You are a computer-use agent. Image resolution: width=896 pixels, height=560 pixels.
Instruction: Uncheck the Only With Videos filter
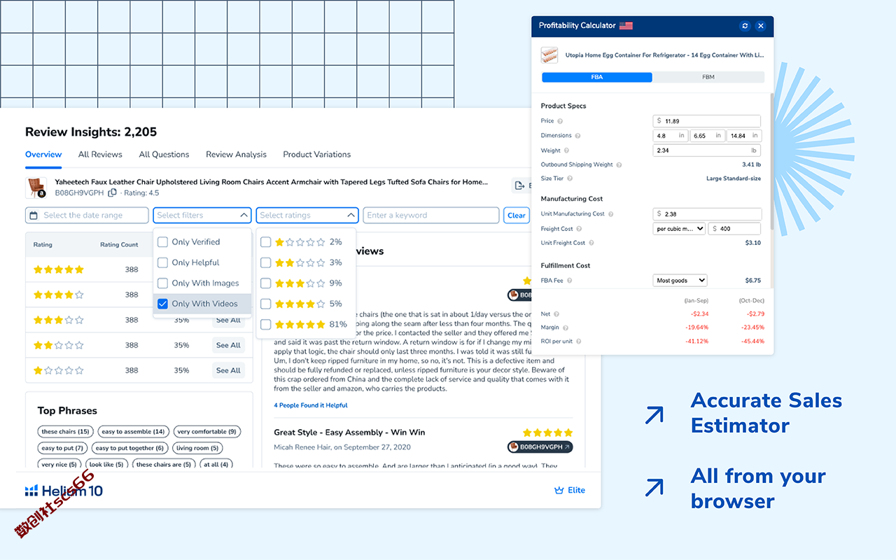tap(162, 304)
